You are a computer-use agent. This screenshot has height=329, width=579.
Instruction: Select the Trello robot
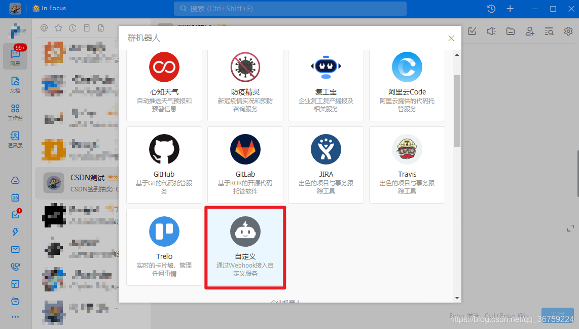[x=164, y=247]
